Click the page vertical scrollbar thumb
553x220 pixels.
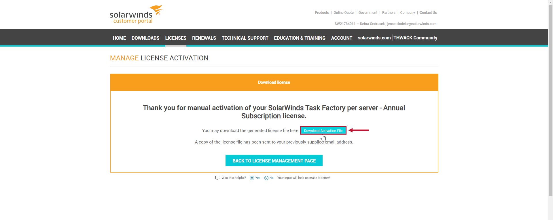click(550, 100)
